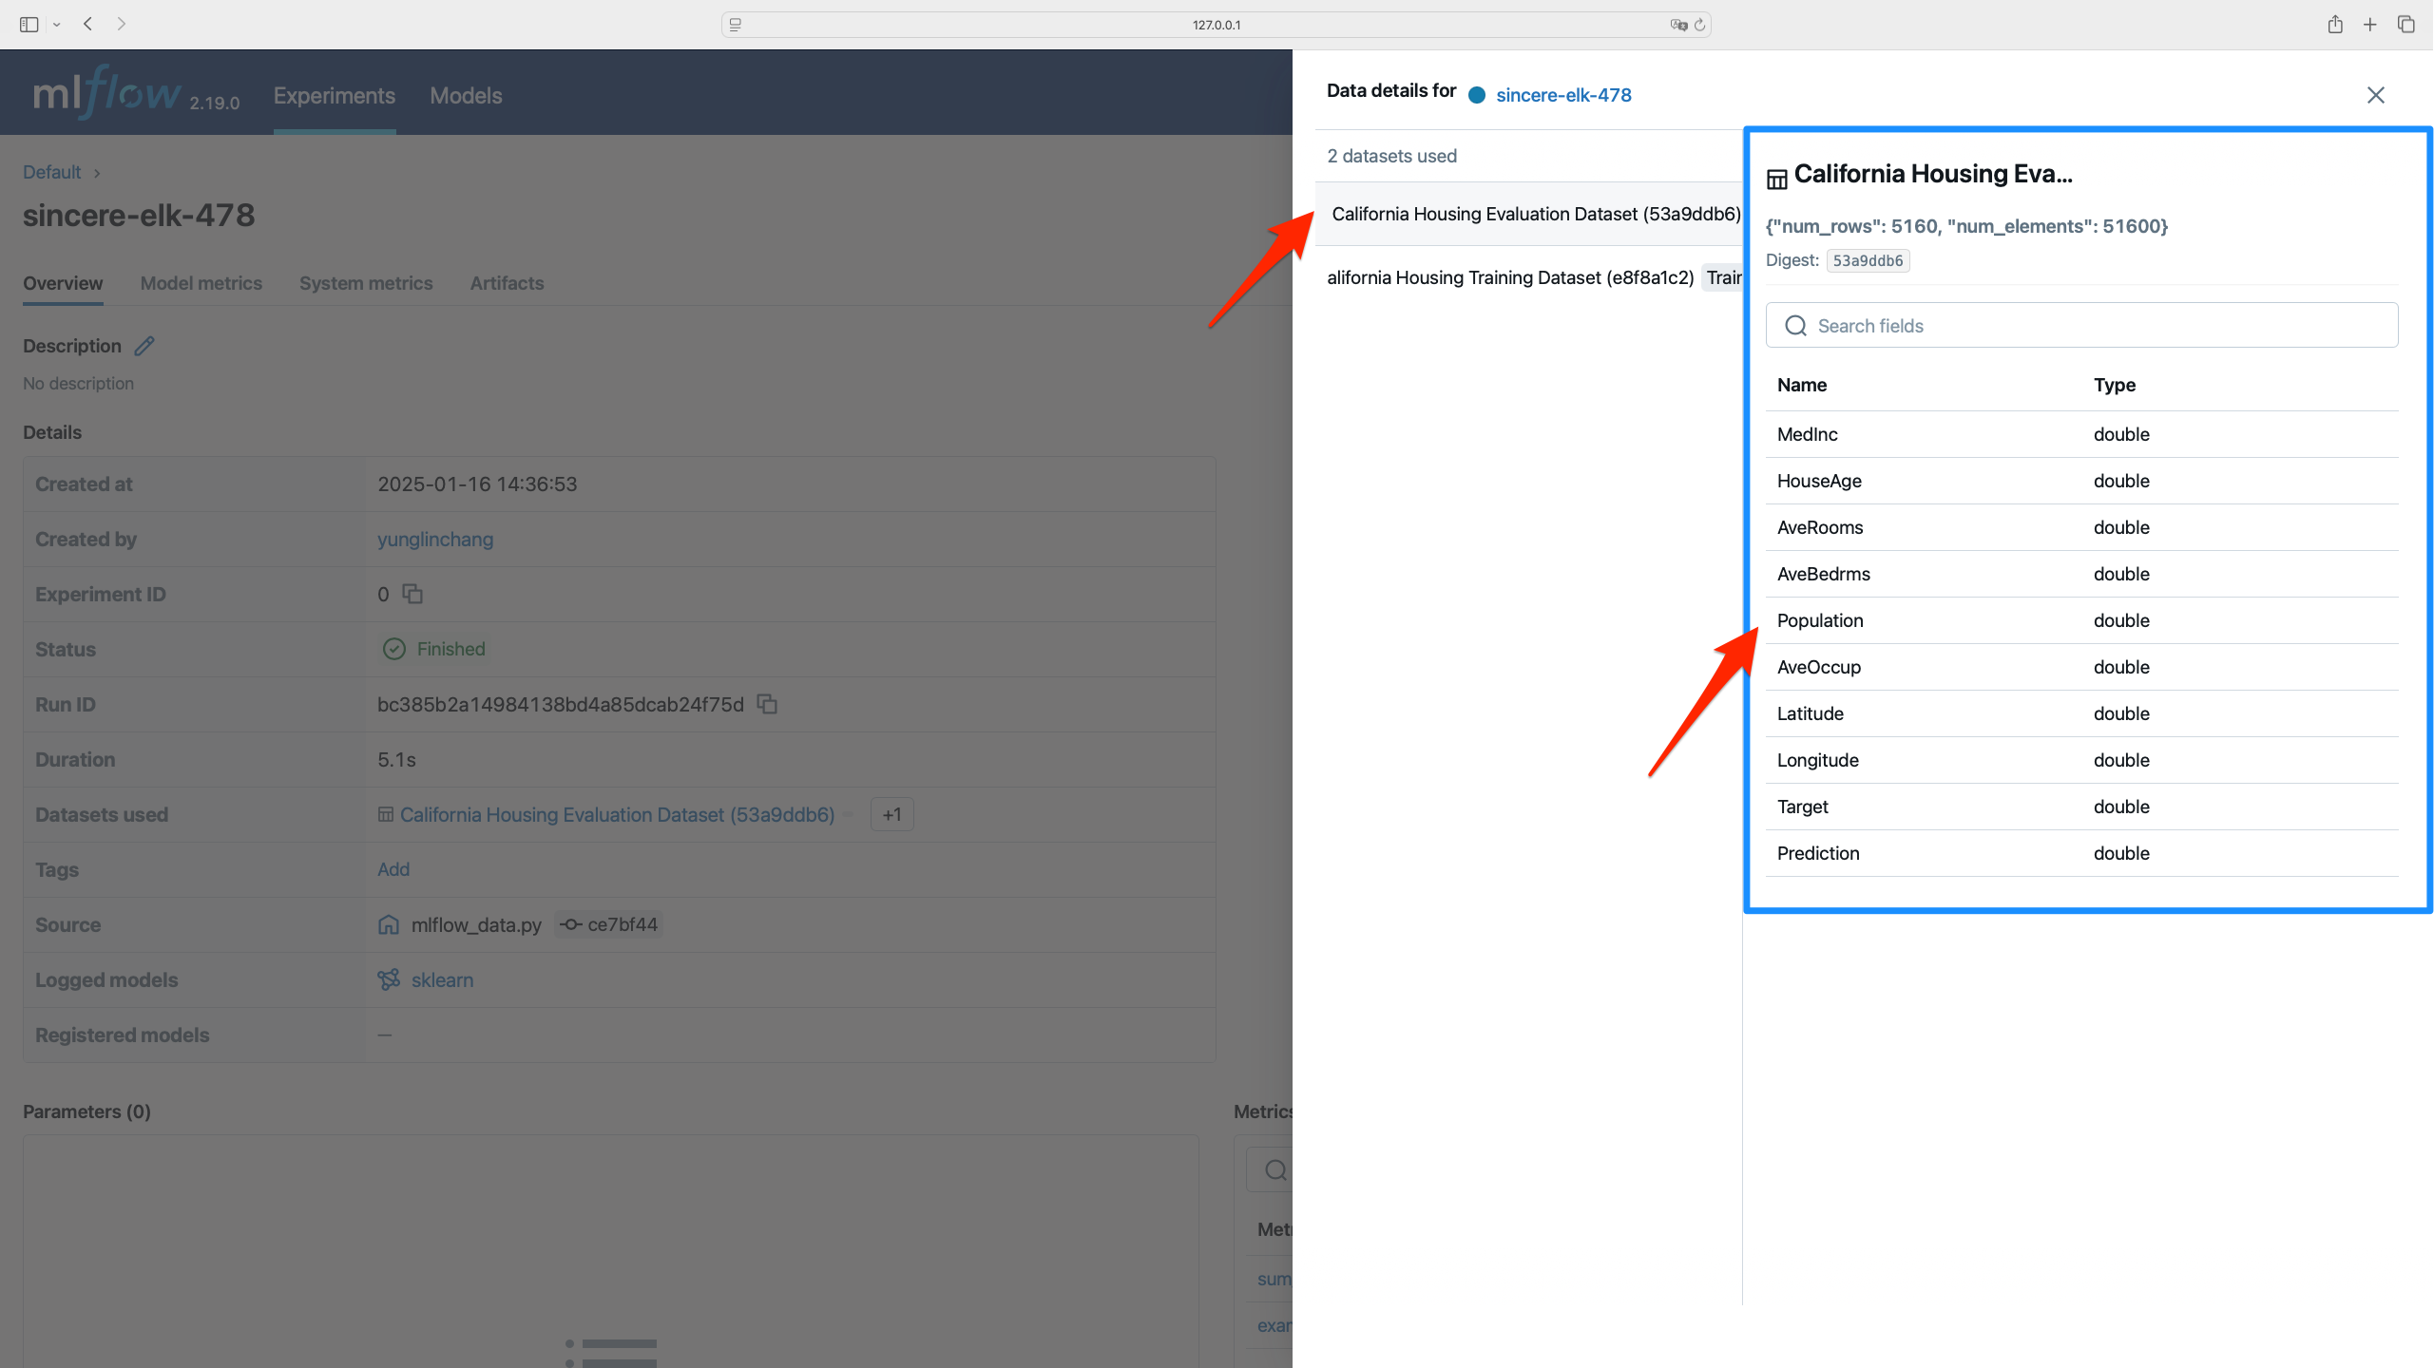Screen dimensions: 2434x1368
Task: Copy the Run ID to clipboard
Action: [x=767, y=704]
